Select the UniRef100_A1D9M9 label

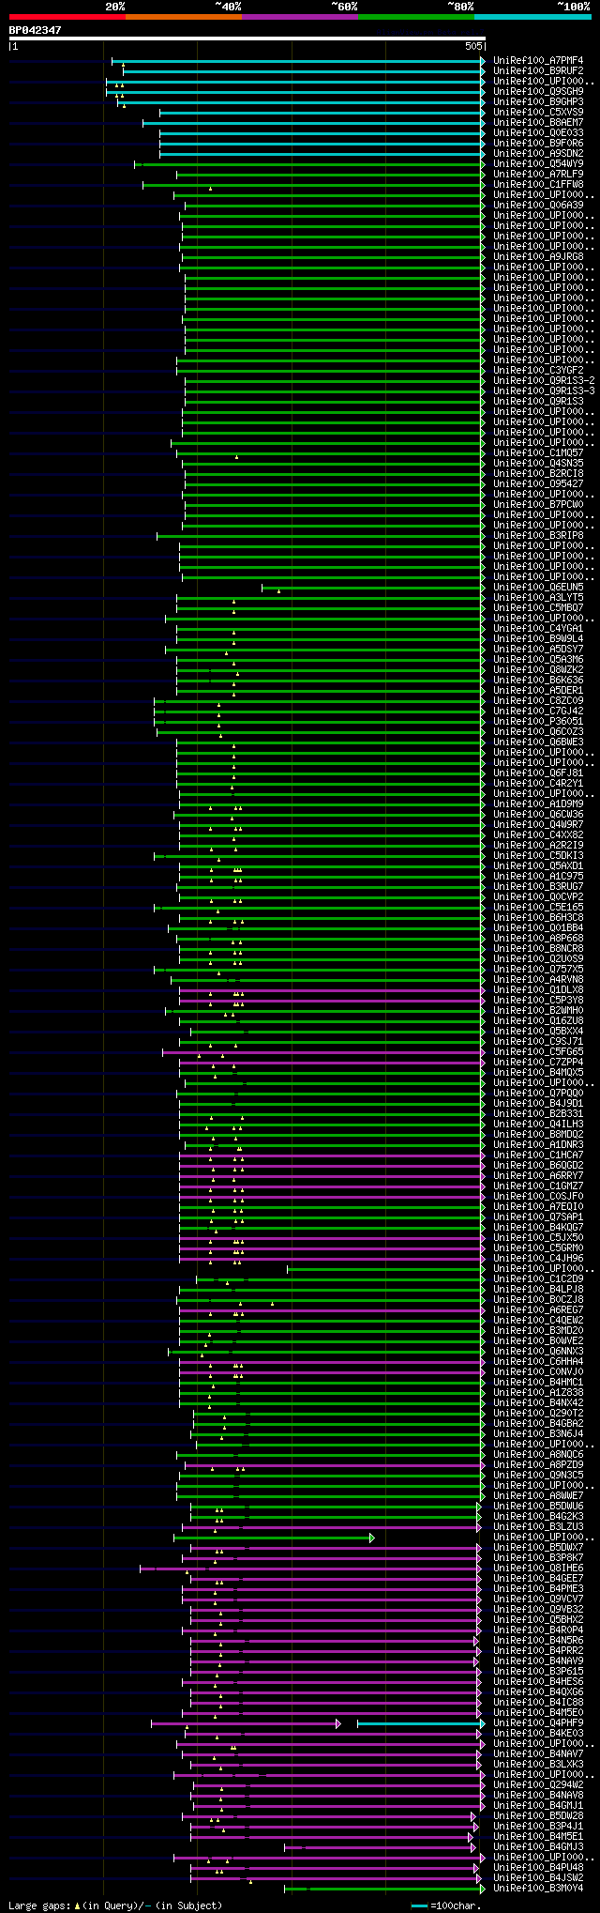(538, 804)
